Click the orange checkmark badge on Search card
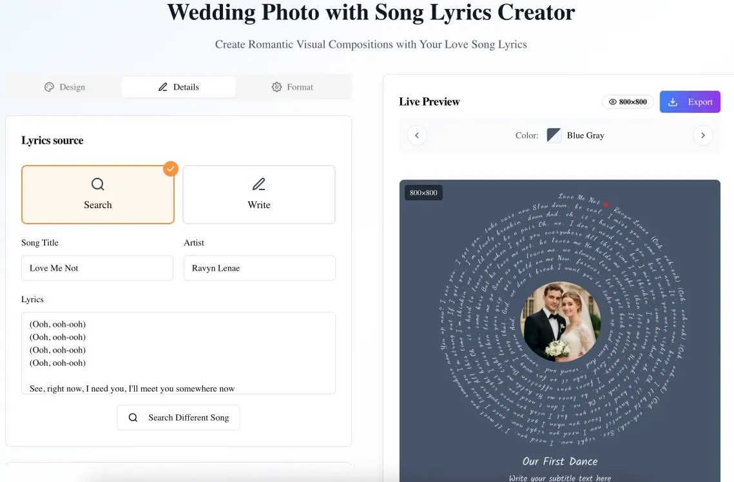734x482 pixels. pyautogui.click(x=170, y=169)
